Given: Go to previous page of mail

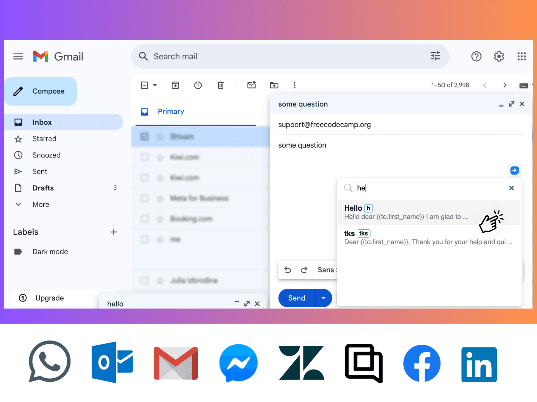Looking at the screenshot, I should point(485,85).
